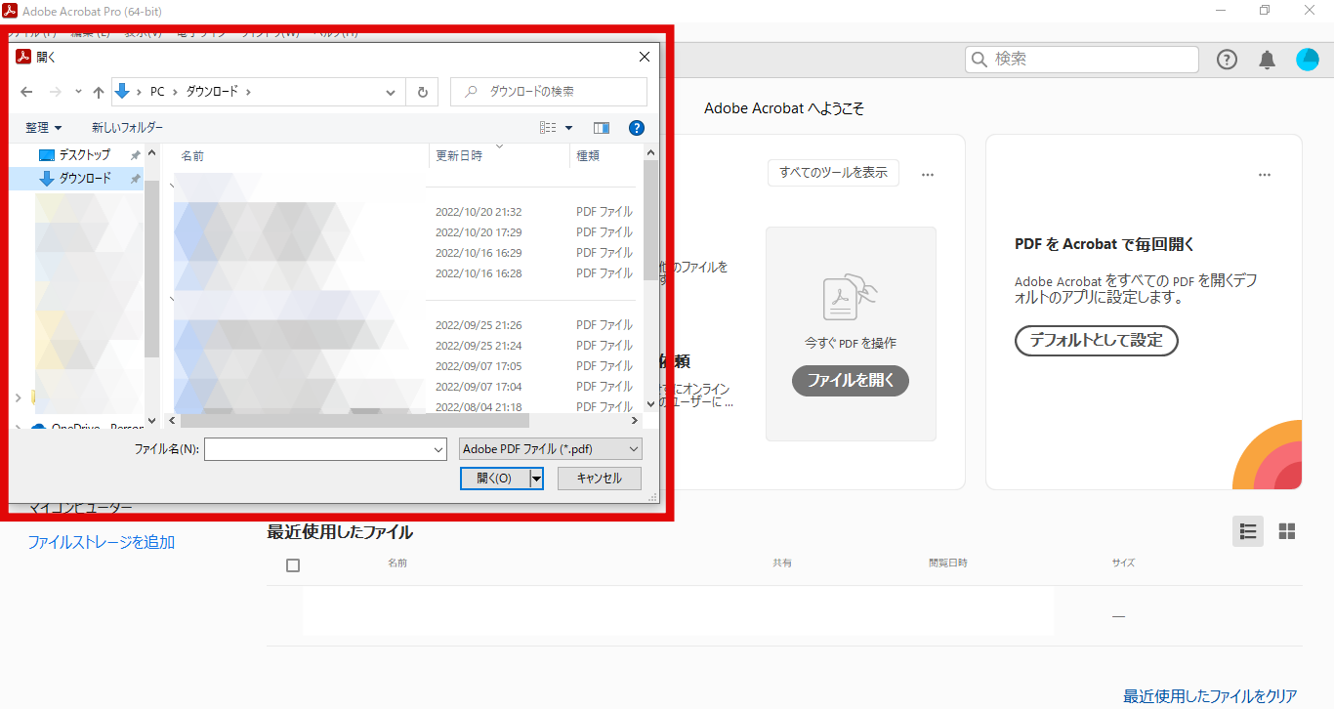Viewport: 1334px width, 709px height.
Task: Select the file dated 2022/09/25 21:26
Action: pyautogui.click(x=402, y=325)
